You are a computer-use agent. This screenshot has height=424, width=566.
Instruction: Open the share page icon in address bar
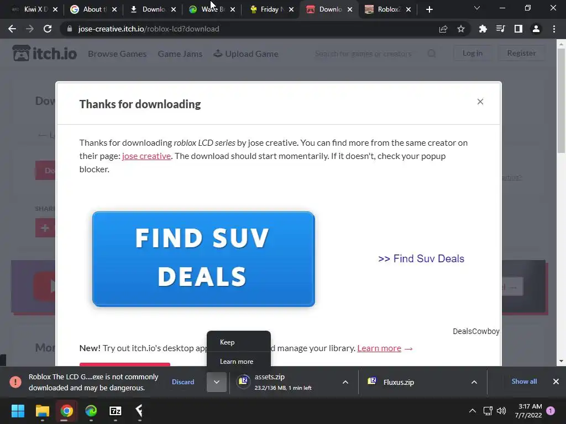[443, 29]
